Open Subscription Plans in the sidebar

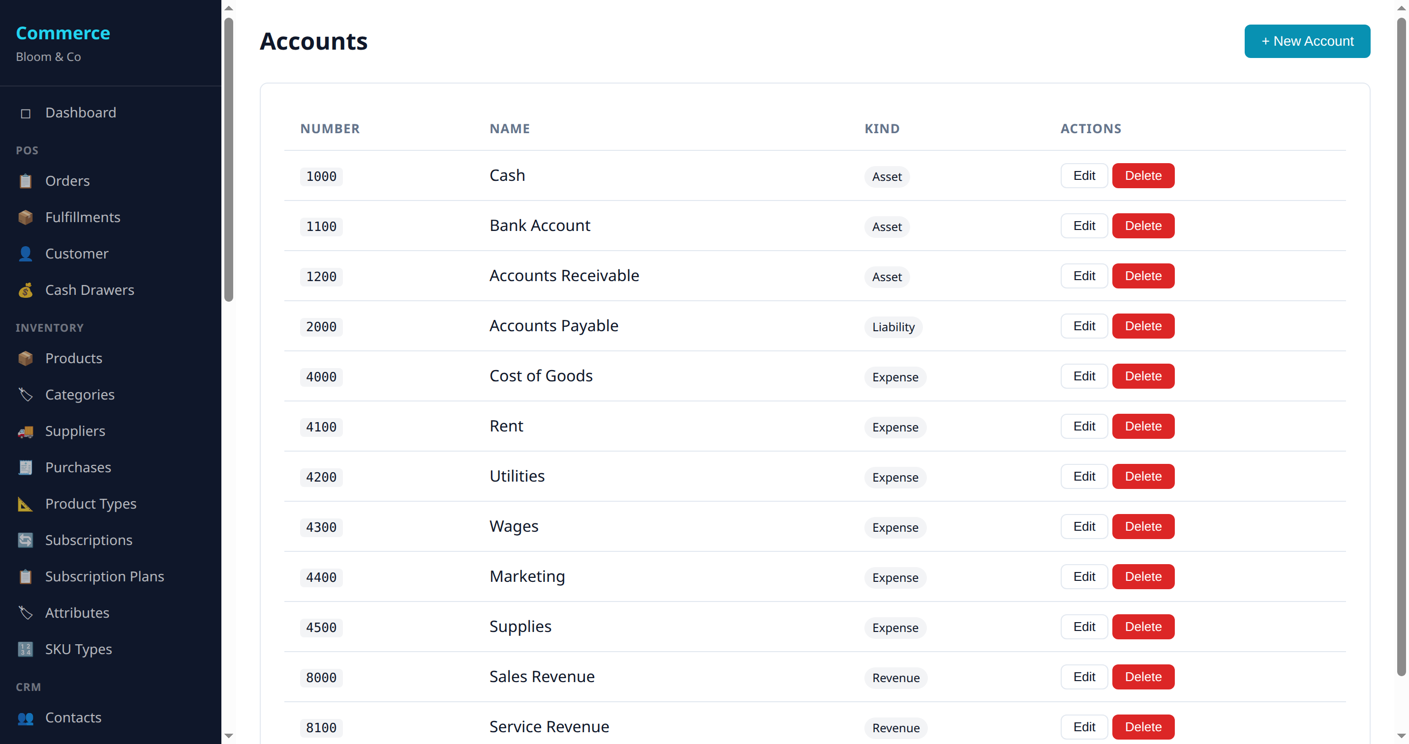tap(104, 576)
